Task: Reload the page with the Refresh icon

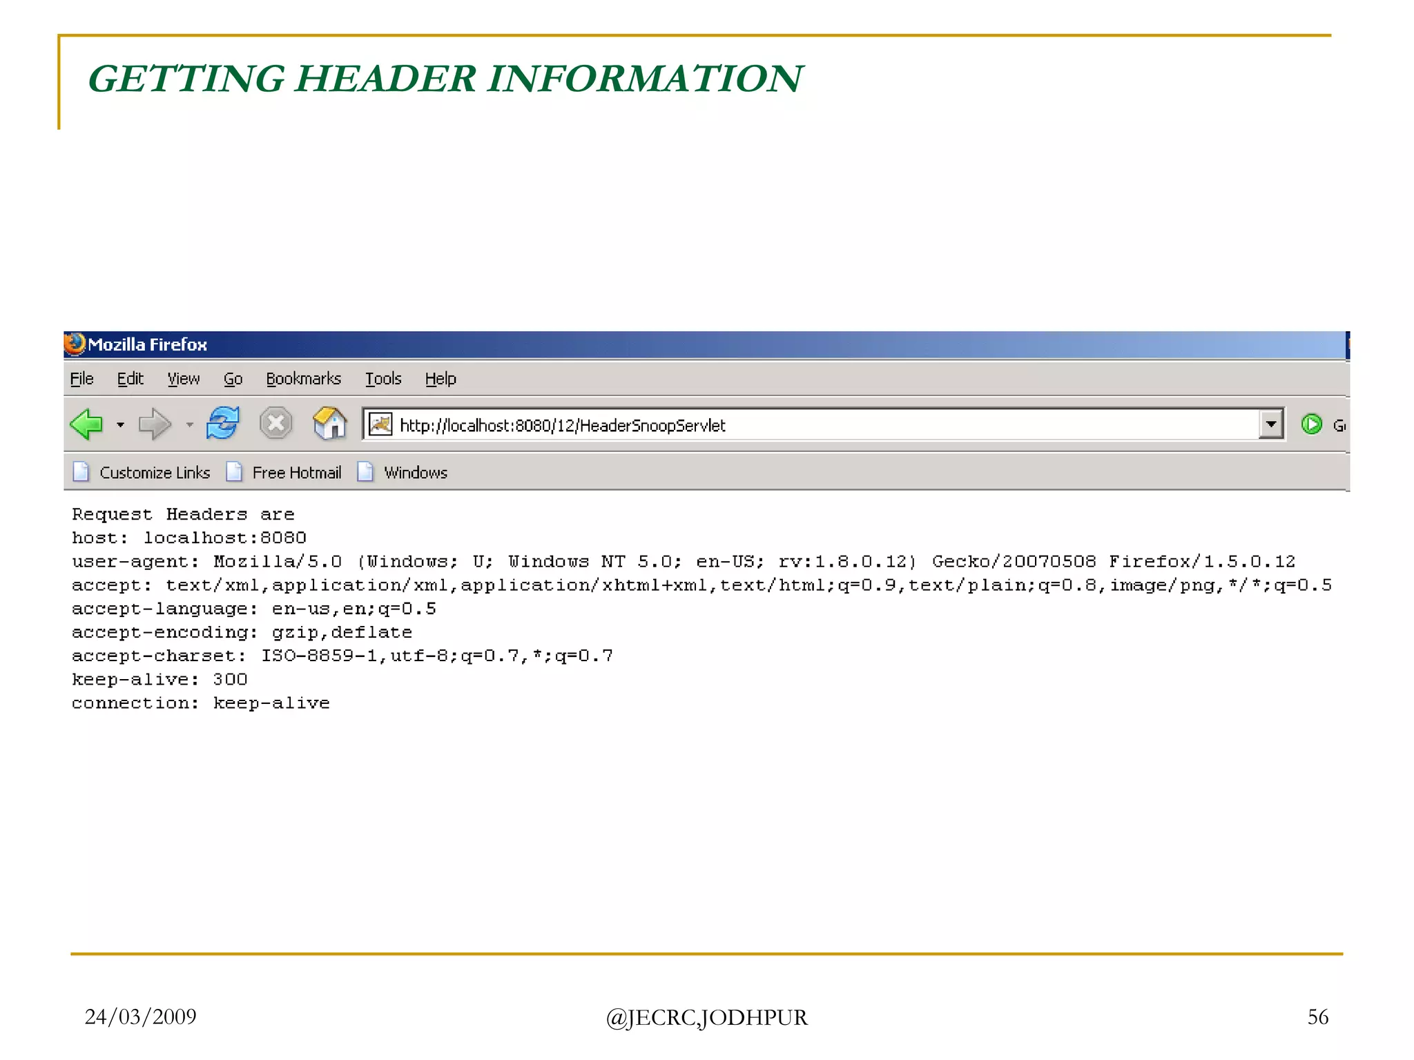Action: pos(222,423)
